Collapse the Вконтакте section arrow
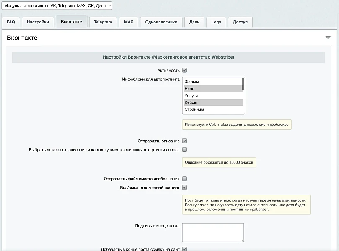 click(x=328, y=38)
